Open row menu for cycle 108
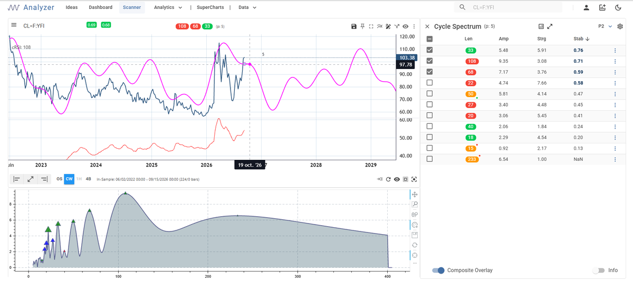 (x=615, y=61)
